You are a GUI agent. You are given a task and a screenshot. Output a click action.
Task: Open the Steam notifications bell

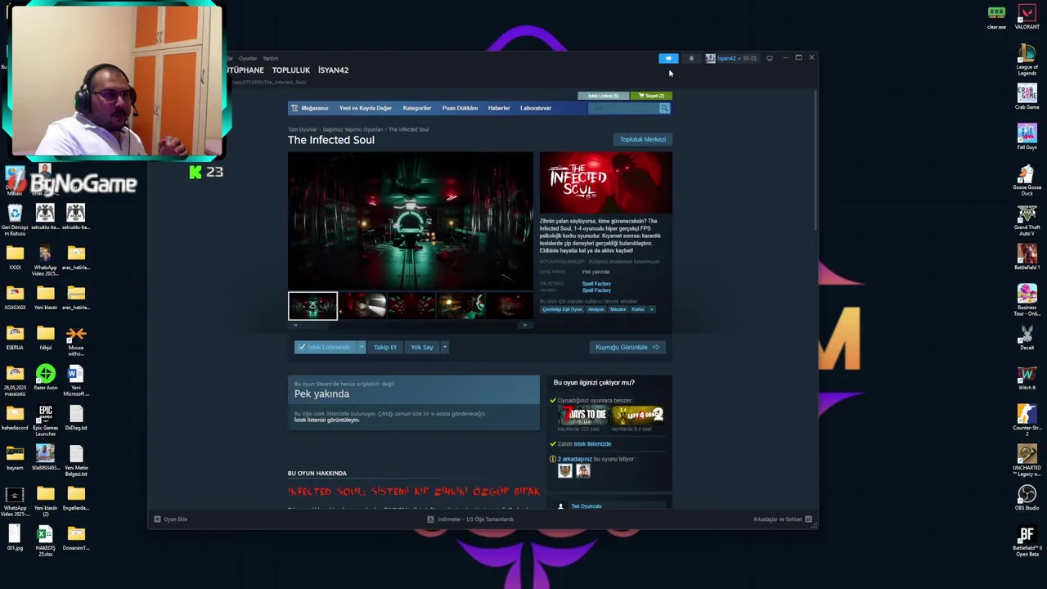[x=691, y=58]
